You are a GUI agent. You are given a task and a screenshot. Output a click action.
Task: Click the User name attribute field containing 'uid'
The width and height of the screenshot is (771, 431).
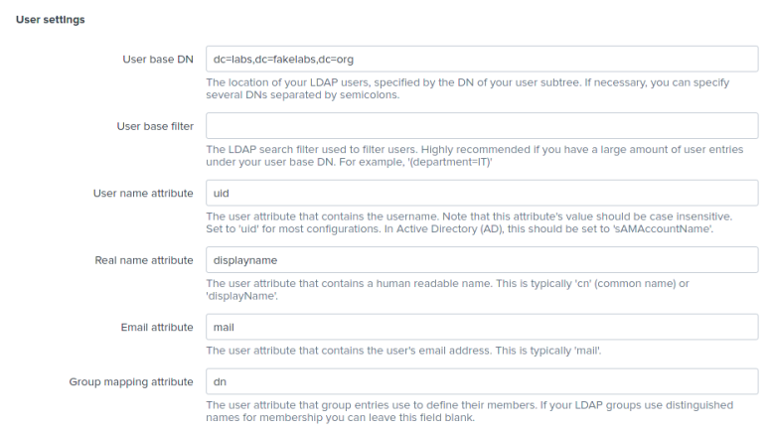[481, 193]
